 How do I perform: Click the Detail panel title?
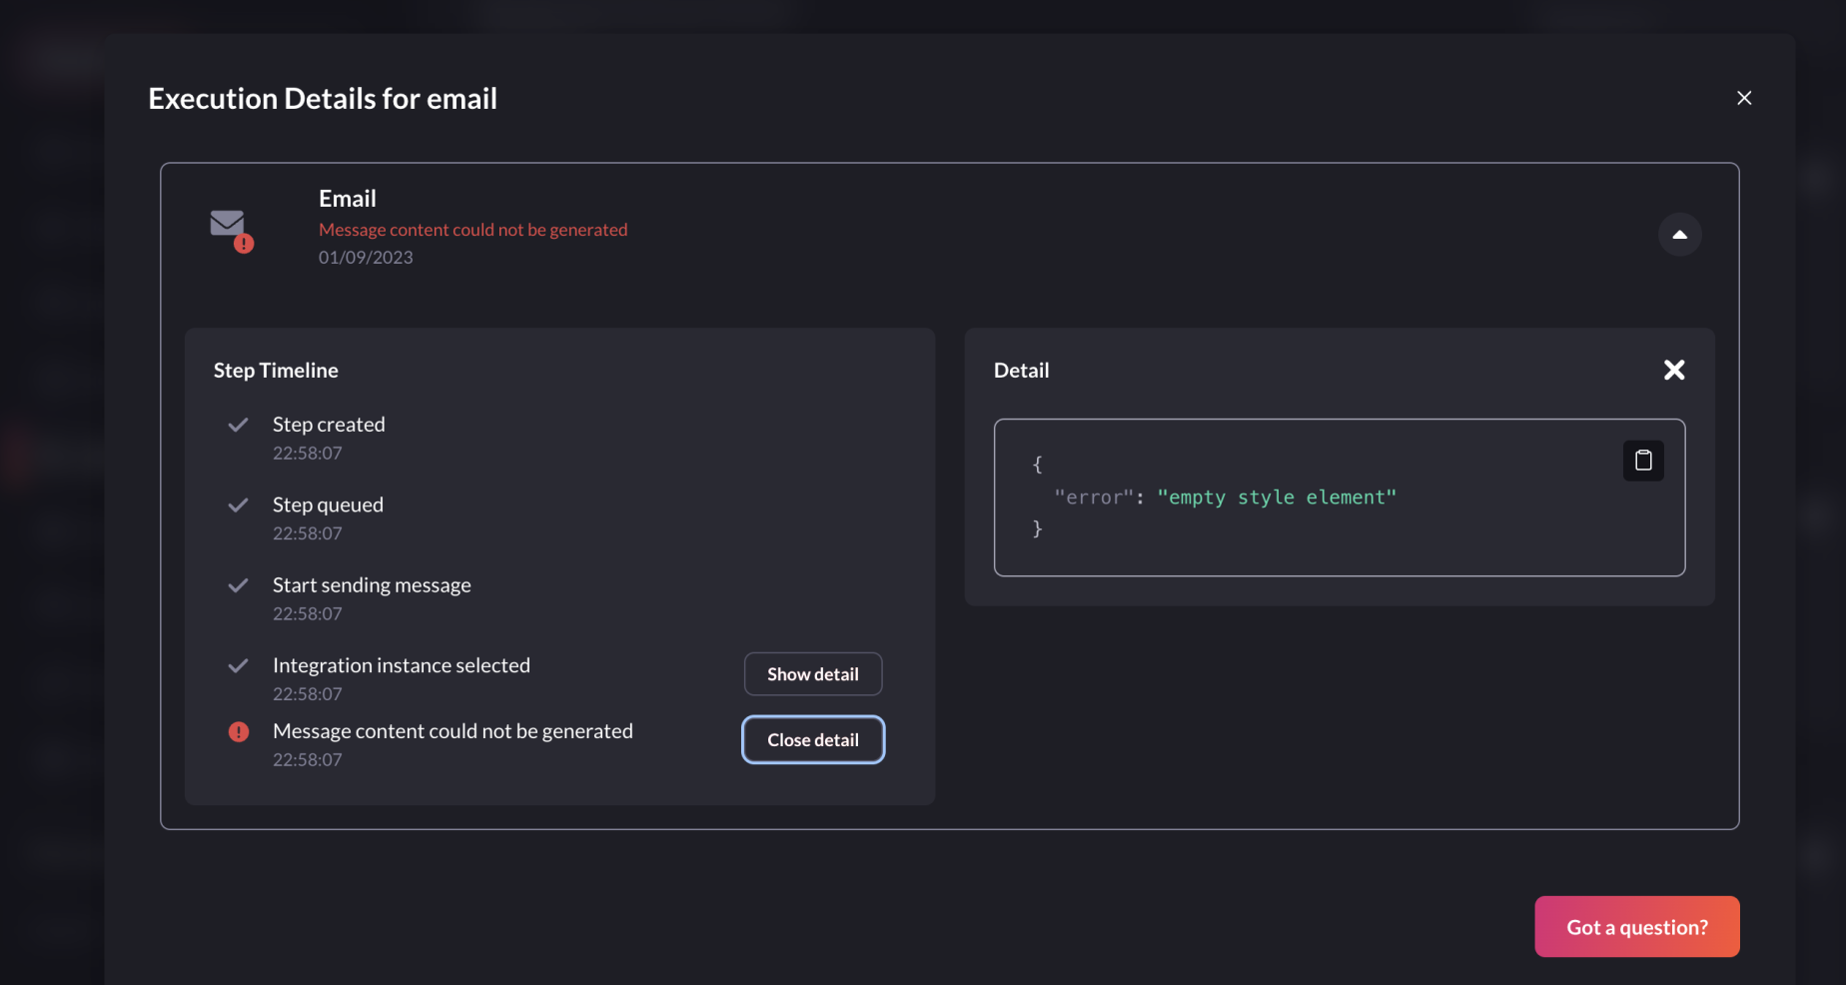[x=1021, y=370]
